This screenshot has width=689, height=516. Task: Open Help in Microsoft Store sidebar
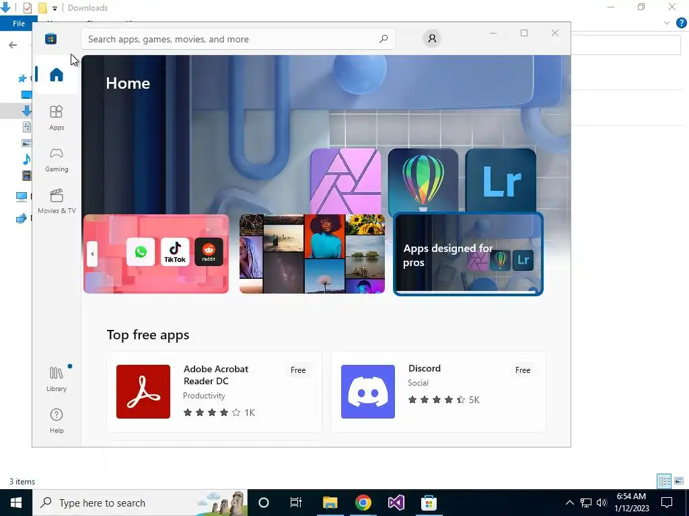pyautogui.click(x=57, y=421)
